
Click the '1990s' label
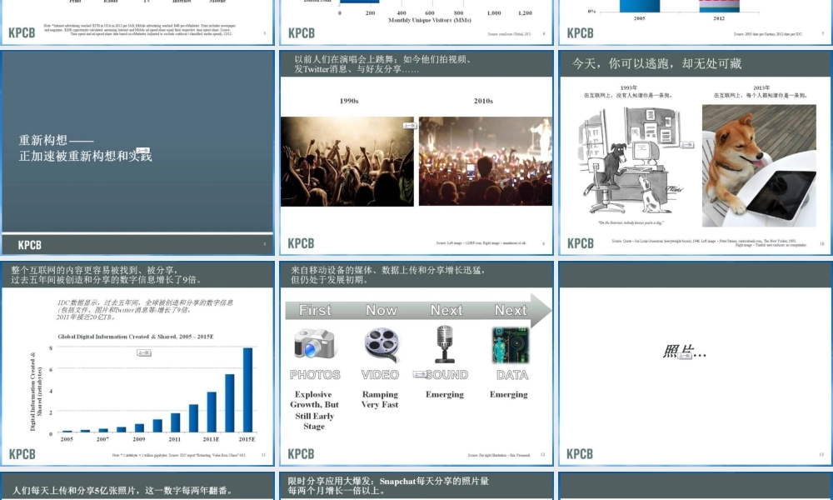[x=349, y=101]
